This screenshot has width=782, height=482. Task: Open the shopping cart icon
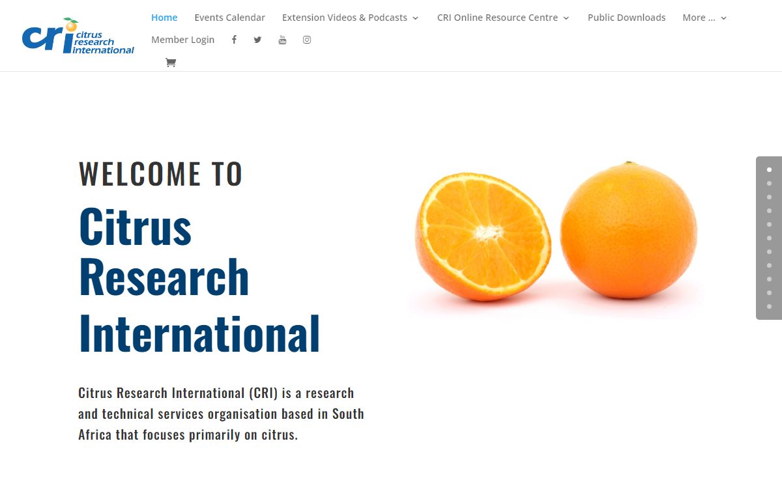coord(171,63)
